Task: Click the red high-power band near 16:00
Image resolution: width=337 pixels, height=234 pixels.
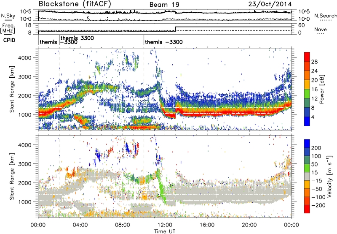Action: (207, 112)
